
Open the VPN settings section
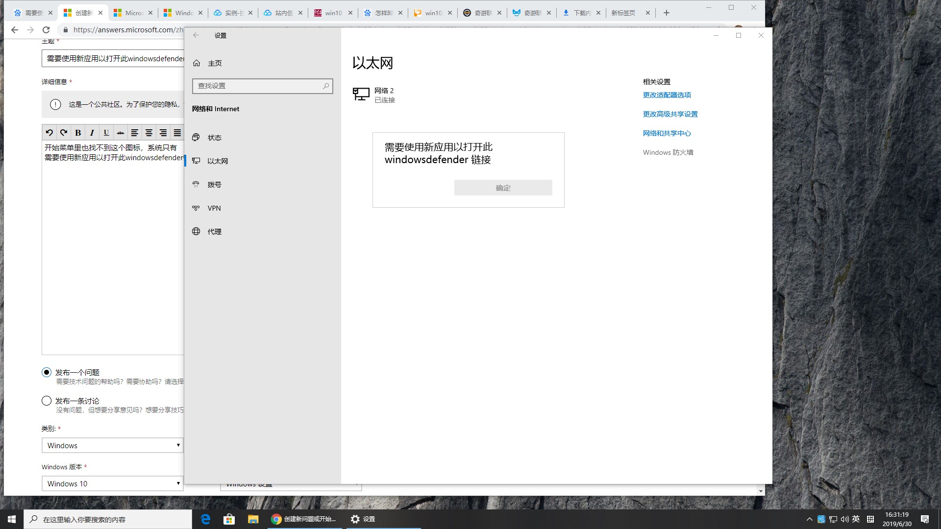214,208
